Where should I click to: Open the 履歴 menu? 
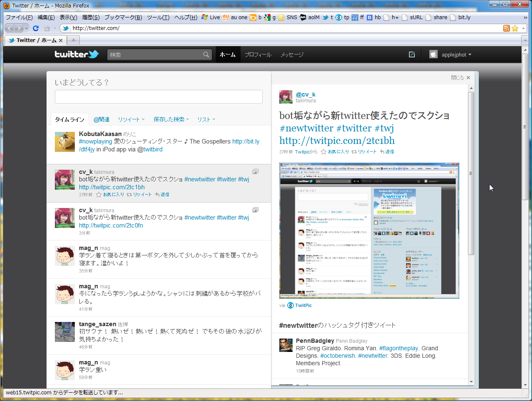pos(91,17)
